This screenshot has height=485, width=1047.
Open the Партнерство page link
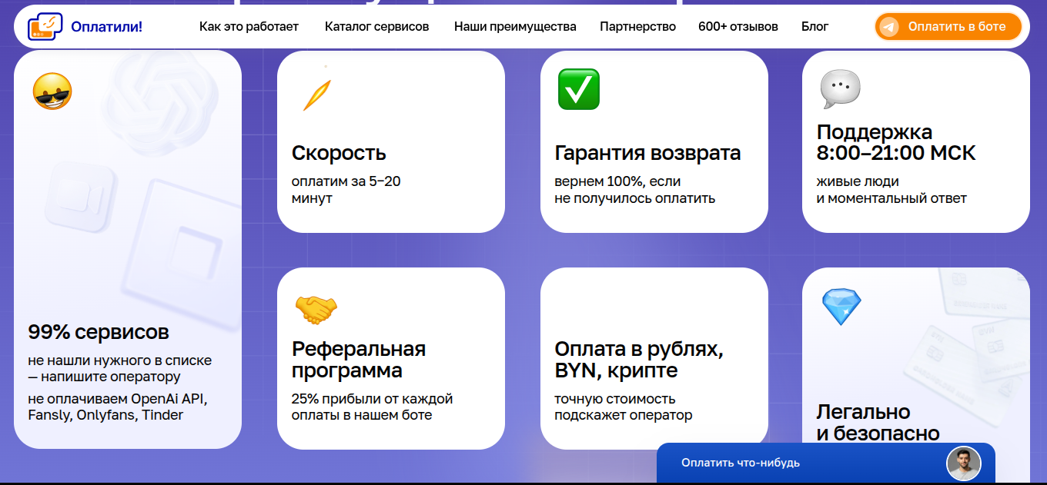point(637,27)
